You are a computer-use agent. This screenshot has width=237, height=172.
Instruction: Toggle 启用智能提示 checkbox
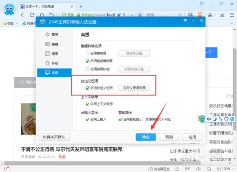120,119
